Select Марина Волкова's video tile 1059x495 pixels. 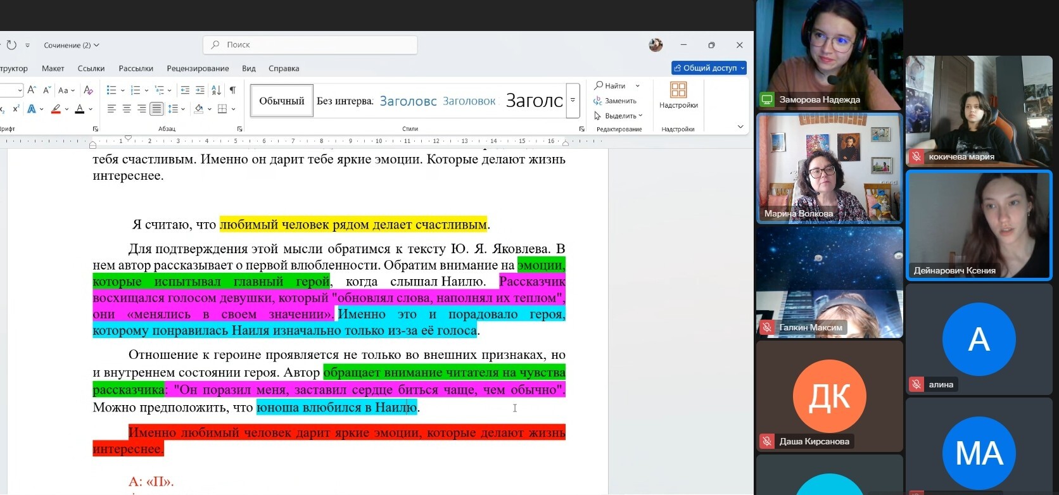829,168
